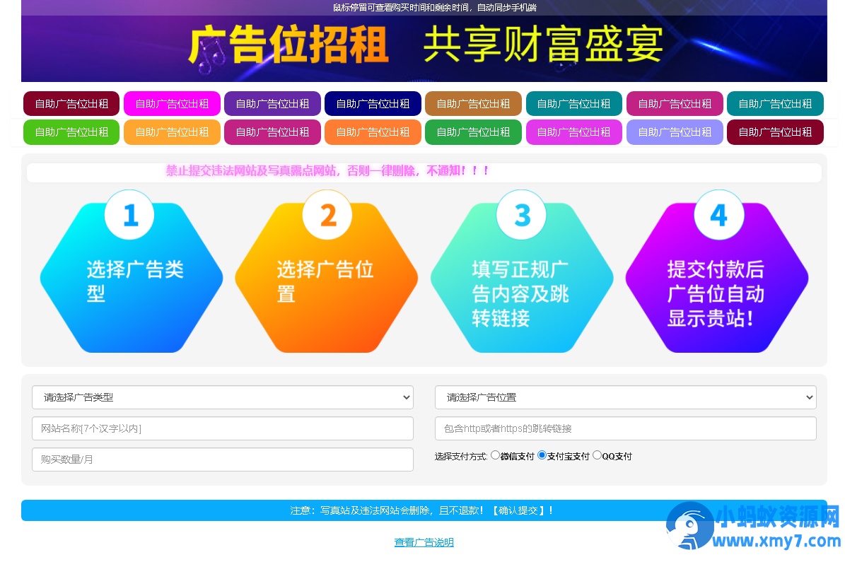Choose the 支付宝支付 payment option
The height and width of the screenshot is (562, 845).
pyautogui.click(x=542, y=455)
